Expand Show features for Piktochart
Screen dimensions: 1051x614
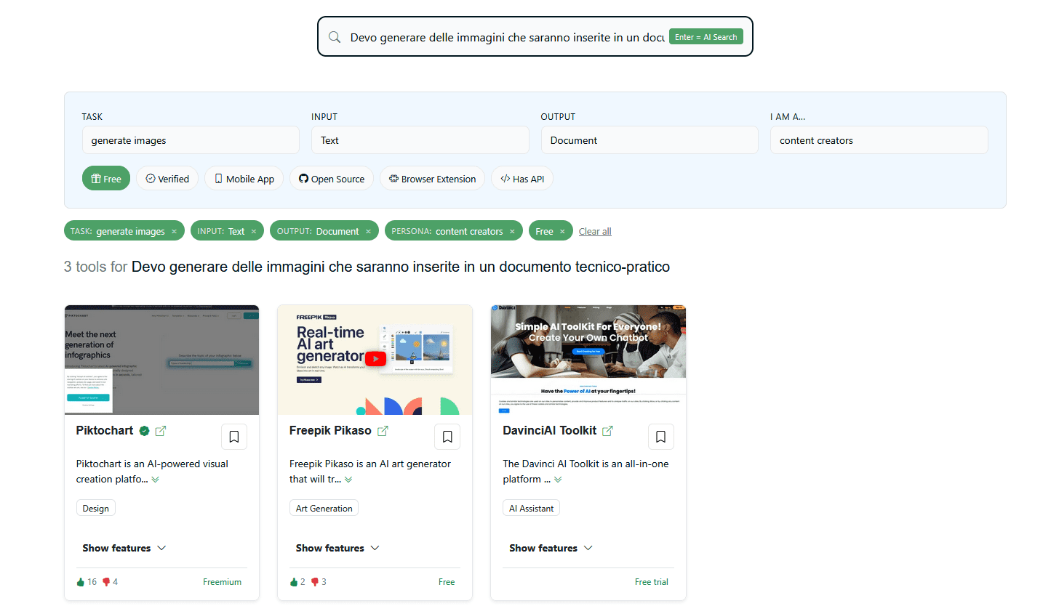(x=124, y=548)
